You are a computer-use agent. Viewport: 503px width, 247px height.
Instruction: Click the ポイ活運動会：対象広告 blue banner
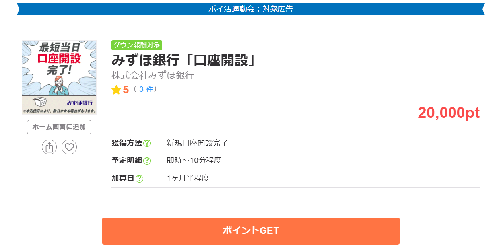[251, 9]
